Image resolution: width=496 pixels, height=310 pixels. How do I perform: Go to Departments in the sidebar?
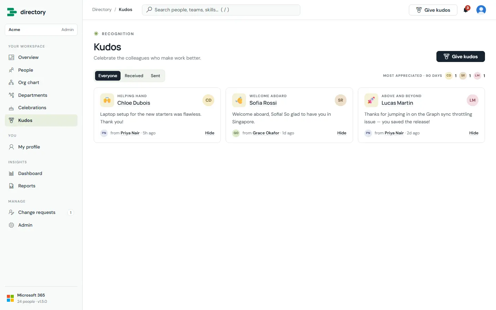41,95
